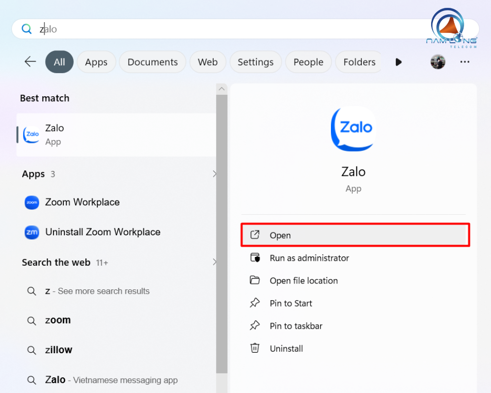Image resolution: width=491 pixels, height=393 pixels.
Task: Click the 'Search the web' section heading
Action: tap(56, 262)
